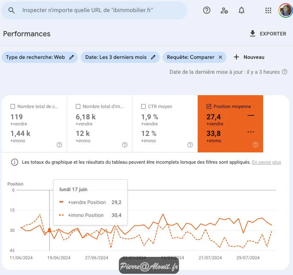Click help icon beside last update date

[x=285, y=72]
